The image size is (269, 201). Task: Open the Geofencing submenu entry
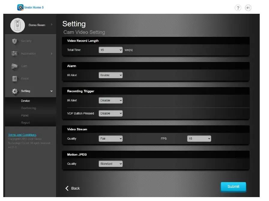[28, 108]
